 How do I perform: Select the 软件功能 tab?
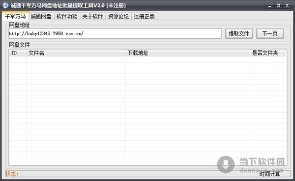pos(67,17)
